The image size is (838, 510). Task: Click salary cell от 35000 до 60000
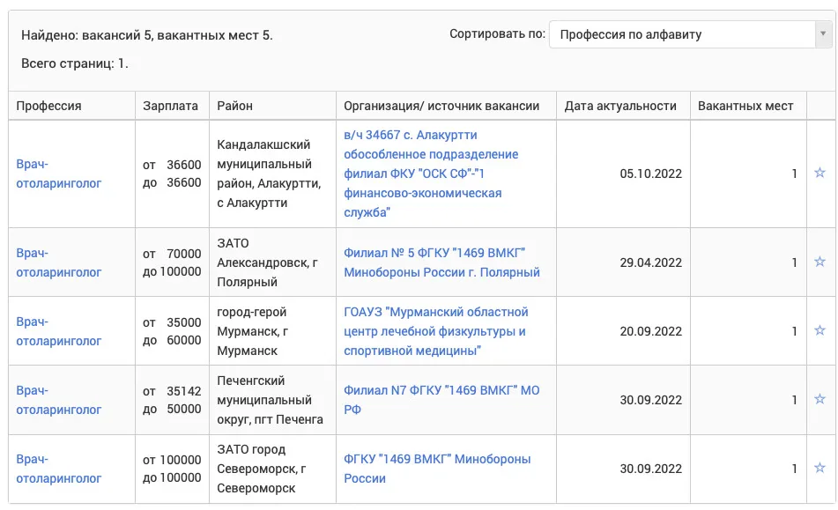[x=172, y=332]
